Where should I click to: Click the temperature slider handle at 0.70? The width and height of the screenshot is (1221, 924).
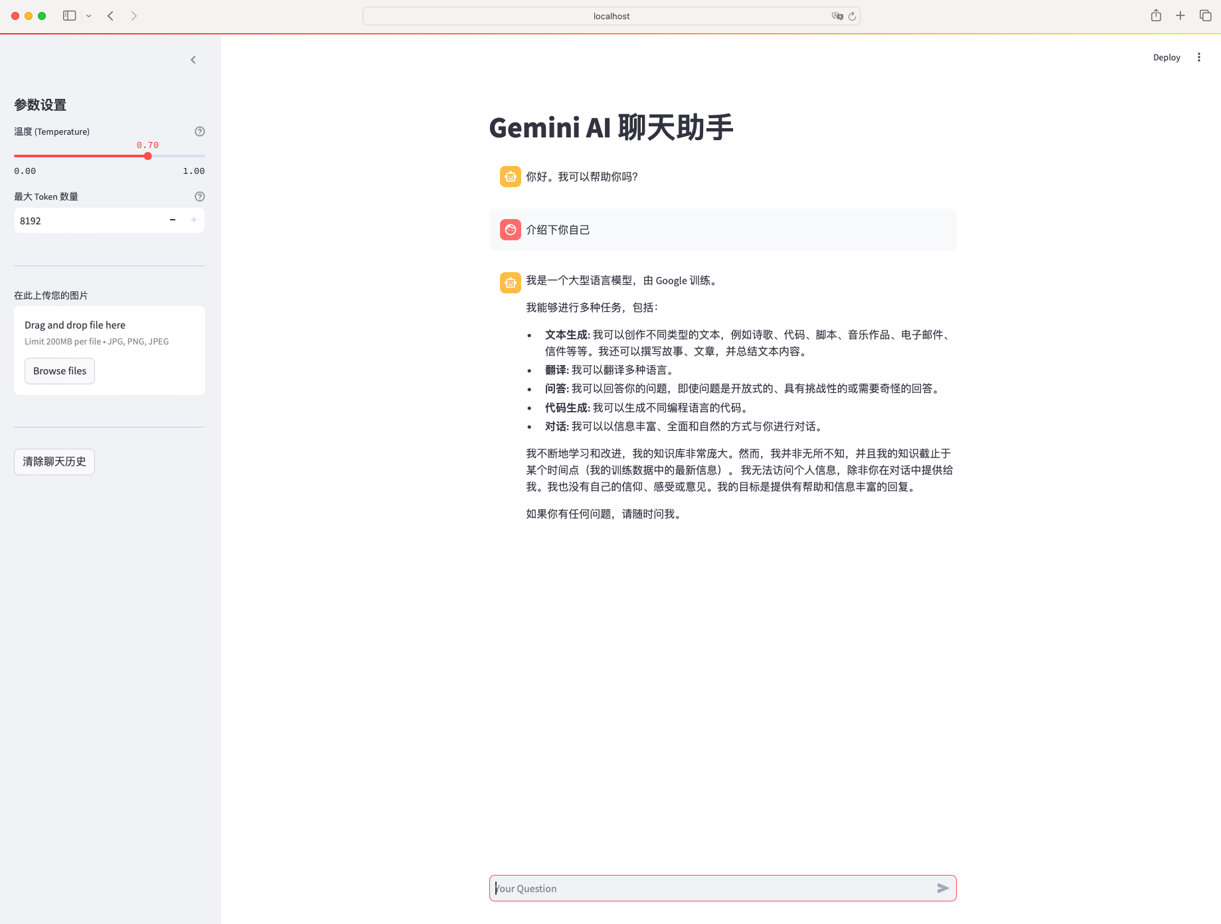click(147, 156)
